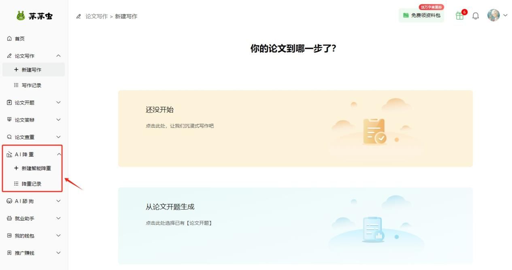Click the 论文开题 document icon
The image size is (512, 270).
(x=9, y=102)
